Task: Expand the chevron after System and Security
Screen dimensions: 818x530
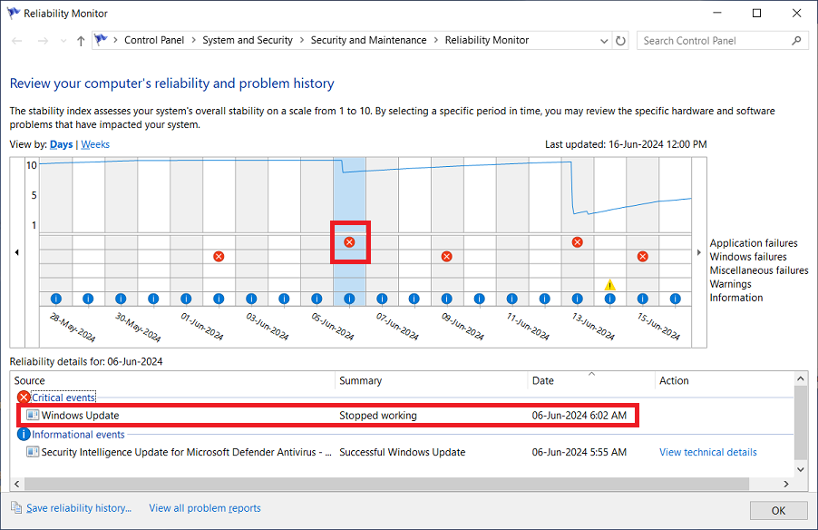Action: point(302,40)
